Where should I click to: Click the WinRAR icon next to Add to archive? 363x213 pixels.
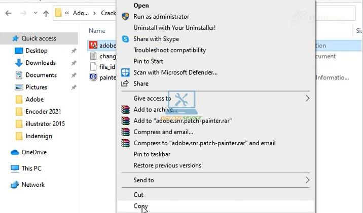click(x=125, y=110)
